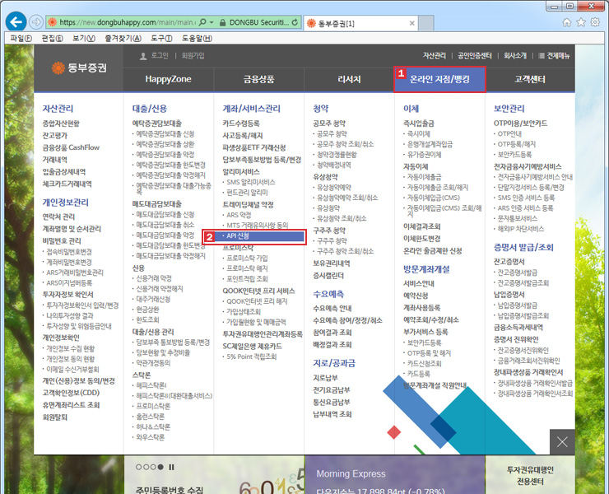Click 잔고평가 link
This screenshot has height=494, width=609.
55,136
